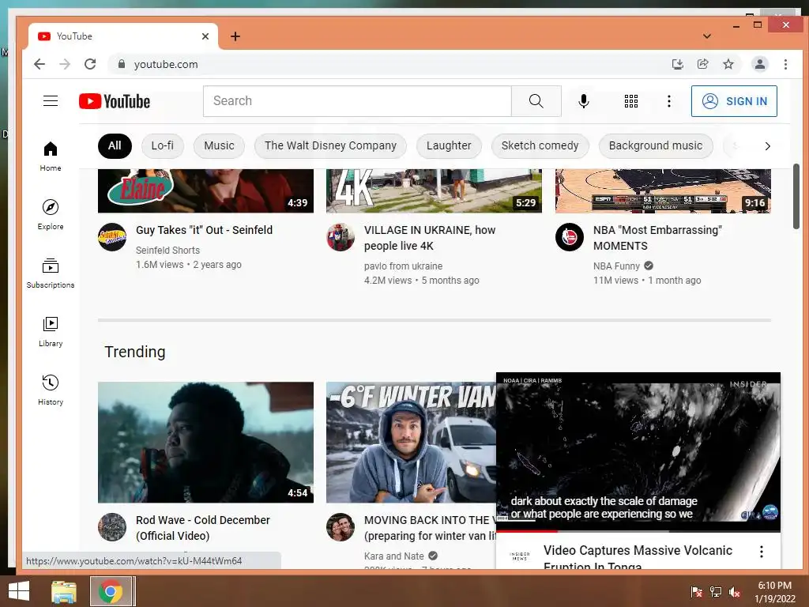Viewport: 809px width, 607px height.
Task: Select the Lo-fi filter chip
Action: (162, 145)
